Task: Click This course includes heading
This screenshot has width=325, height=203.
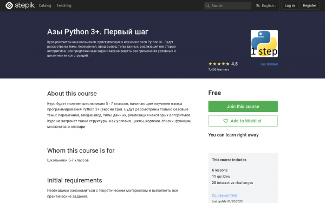Action: click(x=229, y=160)
